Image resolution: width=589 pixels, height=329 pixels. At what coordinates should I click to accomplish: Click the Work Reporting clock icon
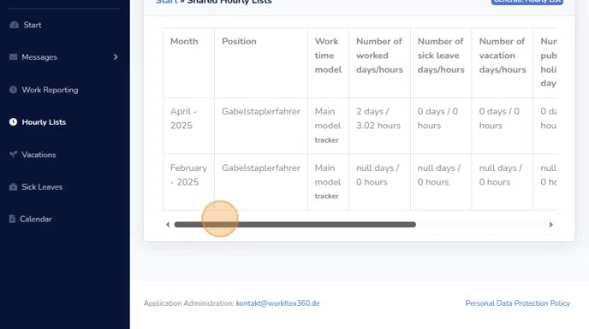[x=13, y=90]
